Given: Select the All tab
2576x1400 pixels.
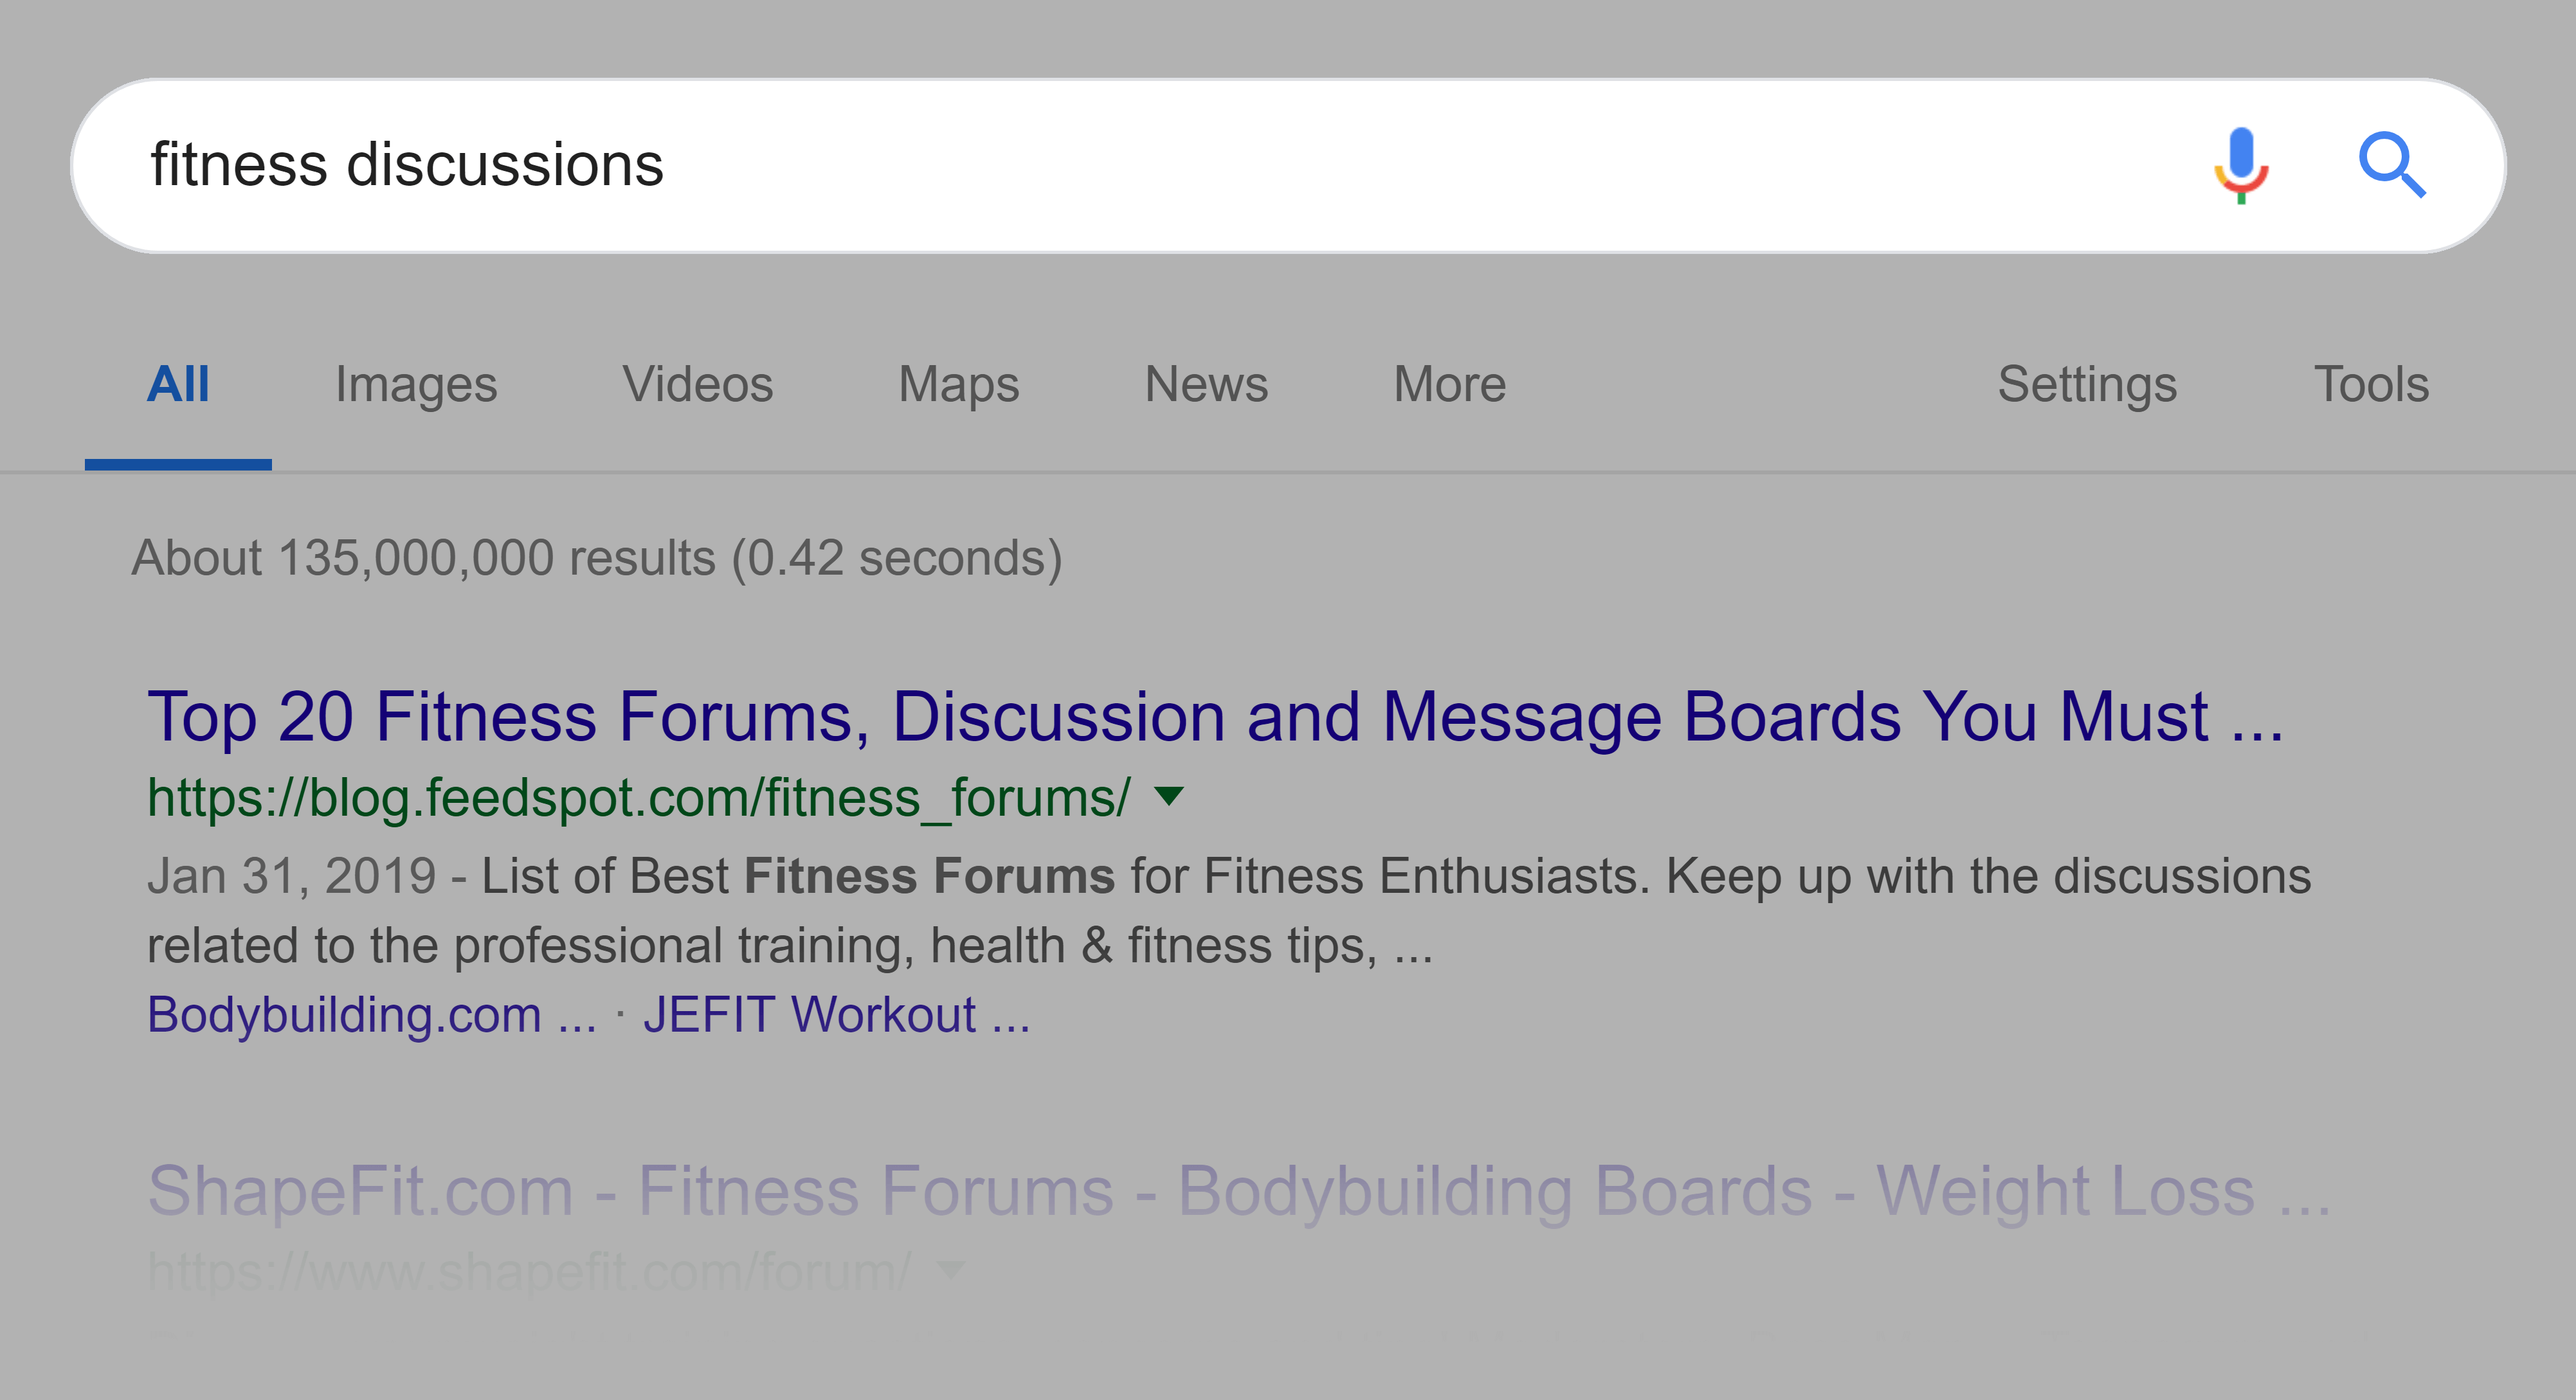Looking at the screenshot, I should click(178, 385).
